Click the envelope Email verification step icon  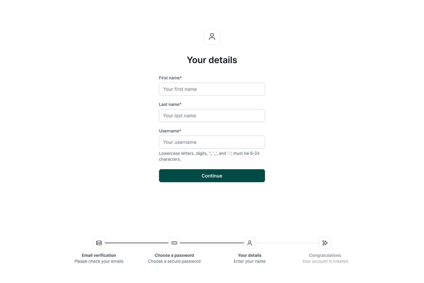[99, 243]
